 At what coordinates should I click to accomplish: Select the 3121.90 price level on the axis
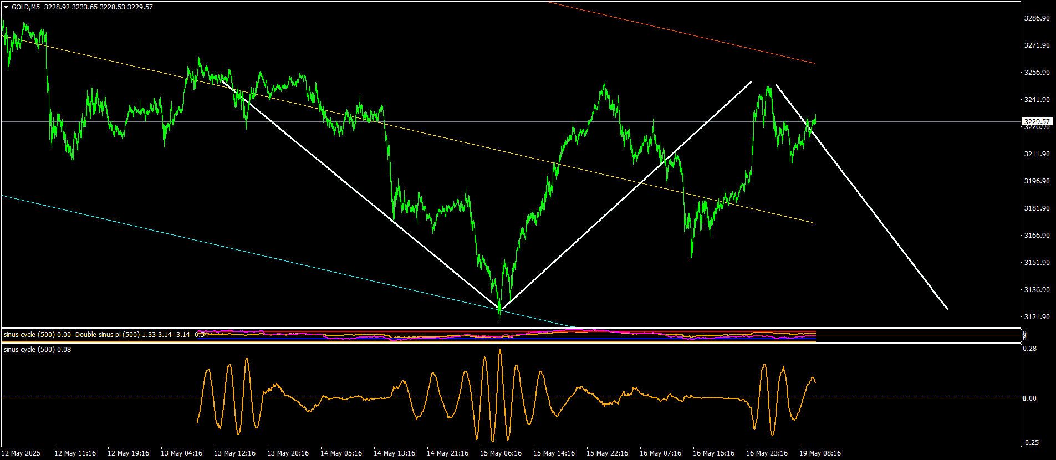[x=1037, y=317]
